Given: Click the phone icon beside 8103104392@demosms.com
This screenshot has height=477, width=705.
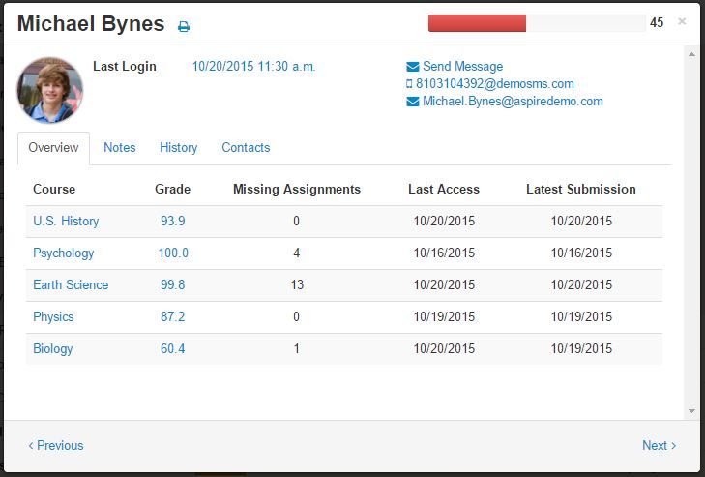Looking at the screenshot, I should [409, 84].
